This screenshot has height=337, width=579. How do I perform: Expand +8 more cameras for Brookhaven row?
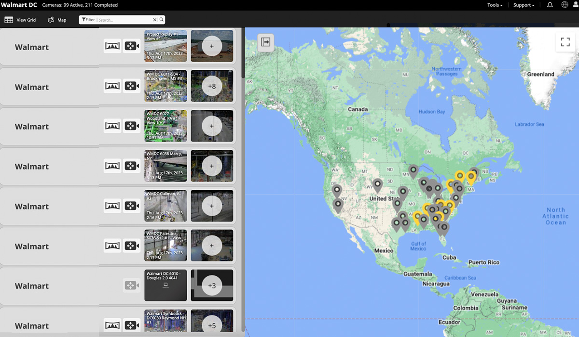pyautogui.click(x=212, y=86)
